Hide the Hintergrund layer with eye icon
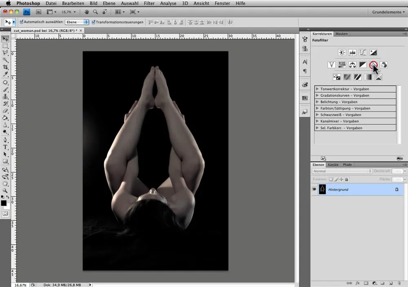Image resolution: width=408 pixels, height=287 pixels. pos(314,189)
